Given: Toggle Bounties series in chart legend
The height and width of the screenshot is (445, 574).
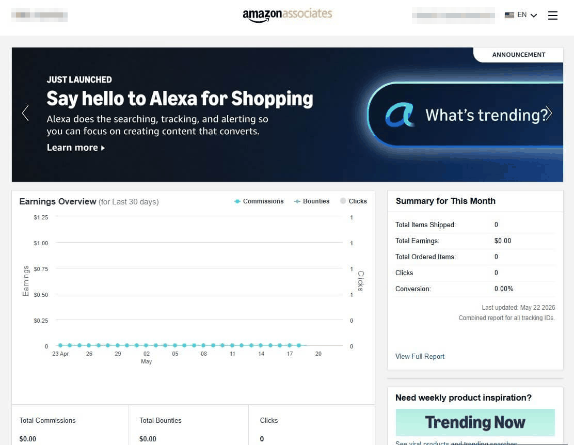Looking at the screenshot, I should click(312, 201).
